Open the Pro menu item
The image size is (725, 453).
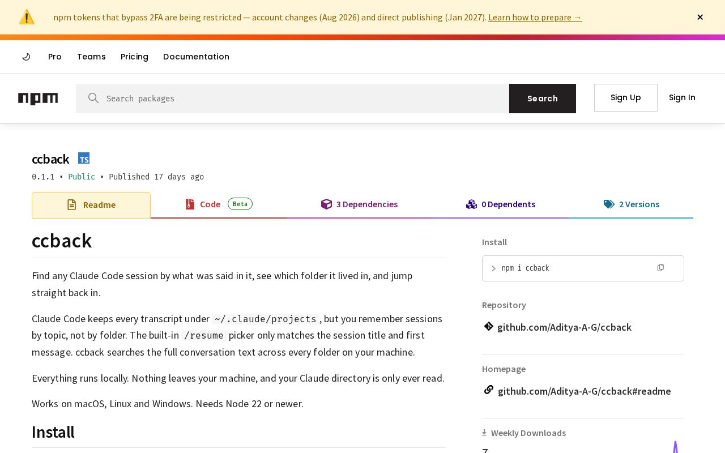pyautogui.click(x=55, y=57)
